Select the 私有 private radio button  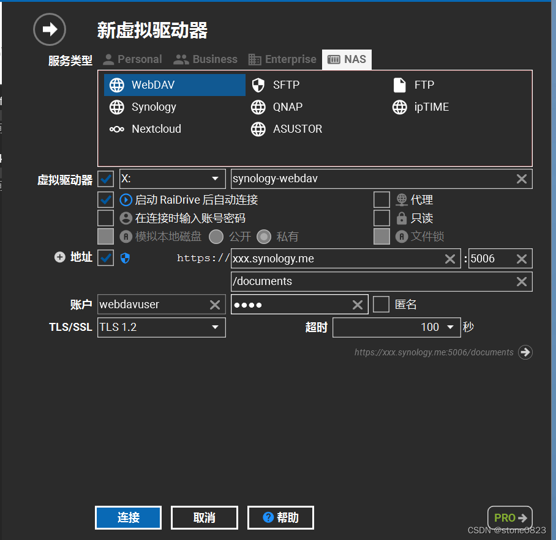pos(264,237)
